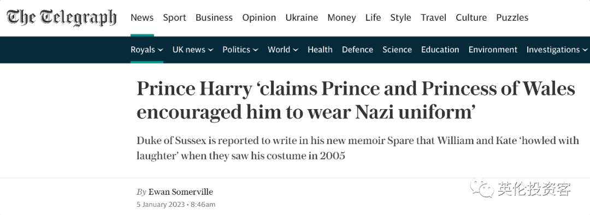Open the Science subsection link
Screen dimensions: 590x215
[x=397, y=50]
